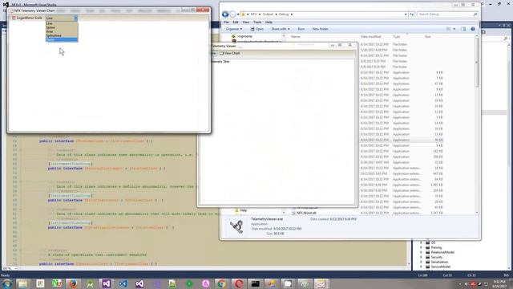Refresh the Explorer address bar

(x=411, y=14)
